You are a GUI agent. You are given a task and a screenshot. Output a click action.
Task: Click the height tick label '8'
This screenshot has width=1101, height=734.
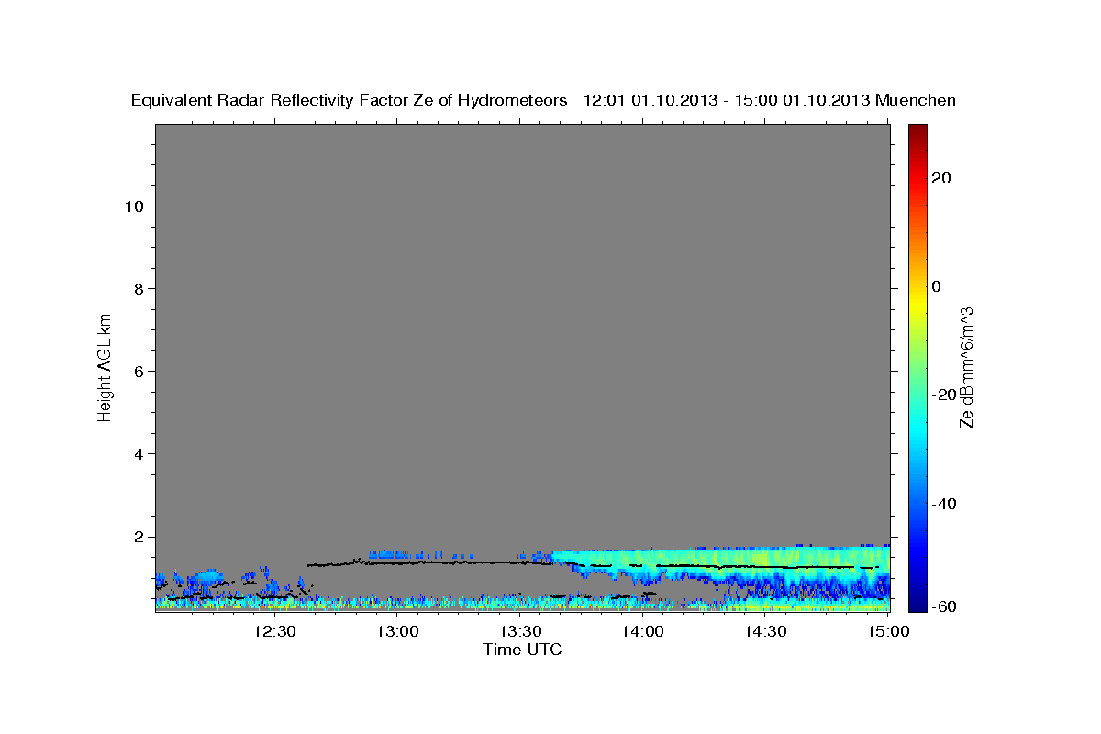(x=137, y=288)
